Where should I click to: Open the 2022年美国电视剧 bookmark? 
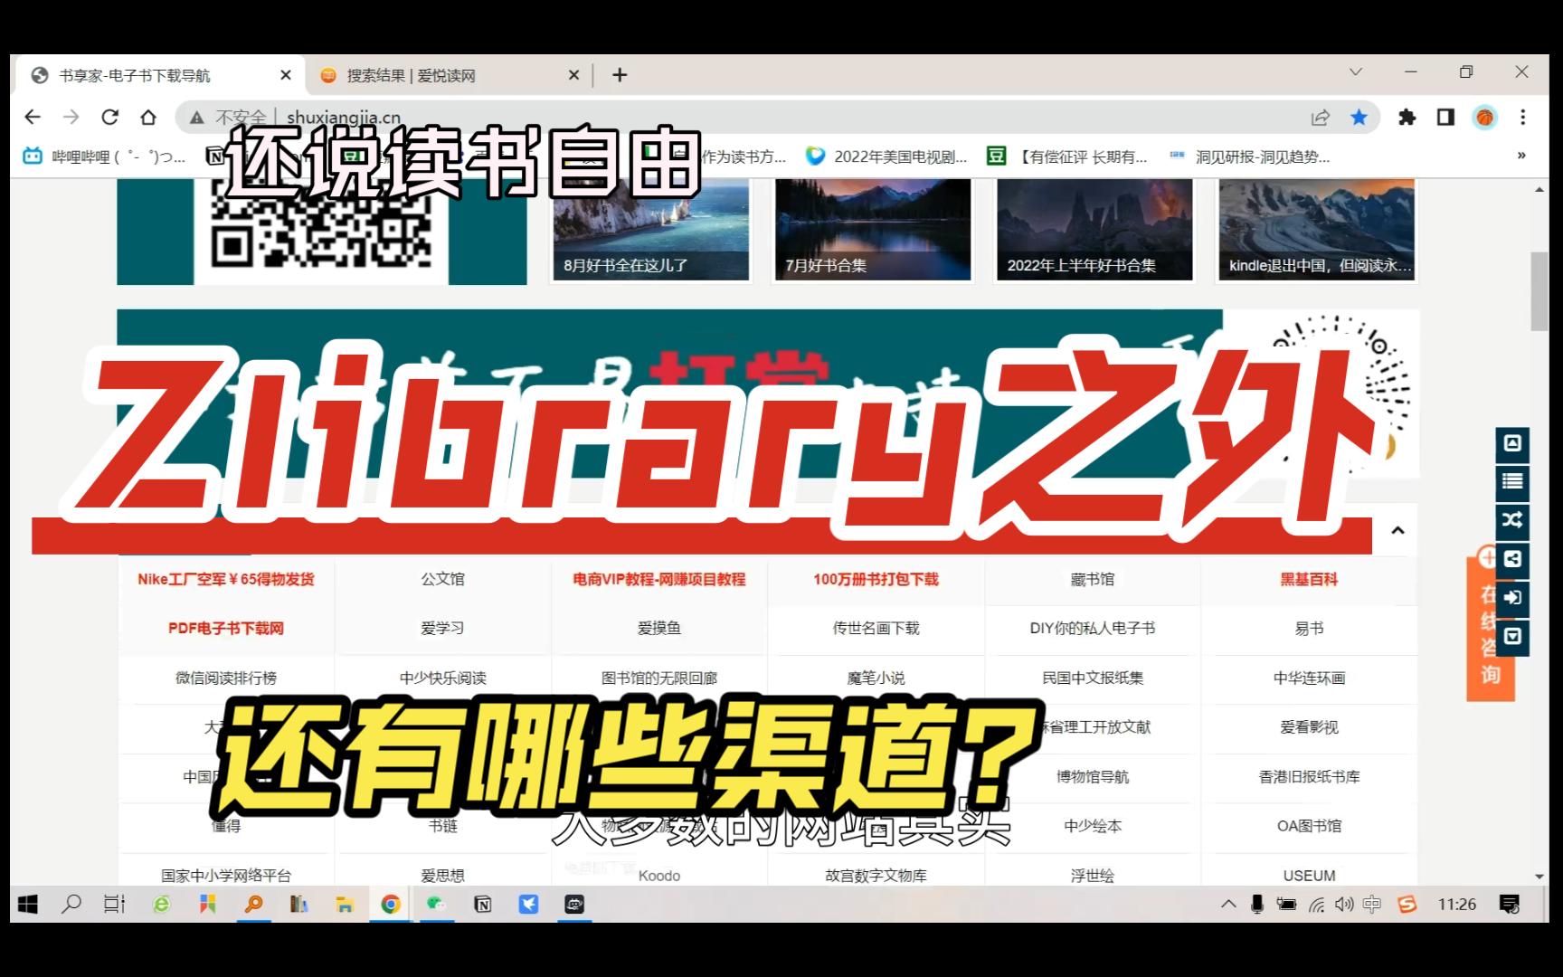pyautogui.click(x=887, y=157)
